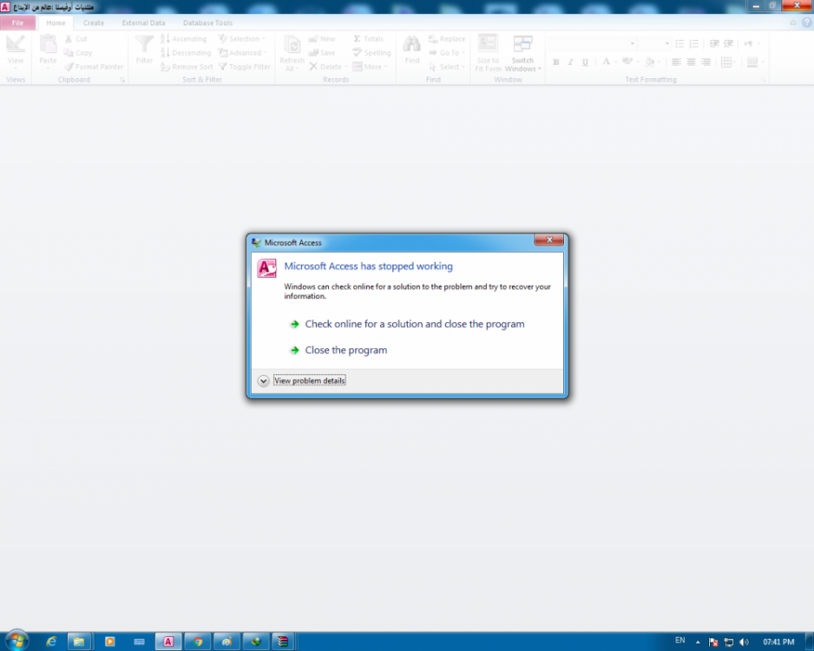Toggle Bold formatting
Viewport: 814px width, 651px height.
click(556, 62)
